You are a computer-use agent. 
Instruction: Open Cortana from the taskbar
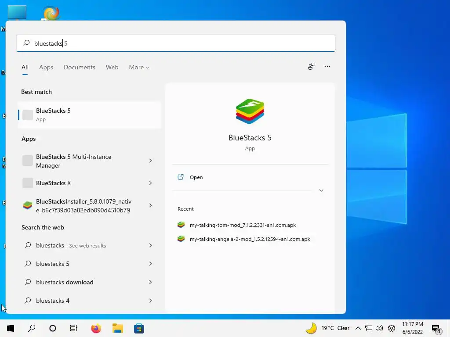tap(53, 328)
